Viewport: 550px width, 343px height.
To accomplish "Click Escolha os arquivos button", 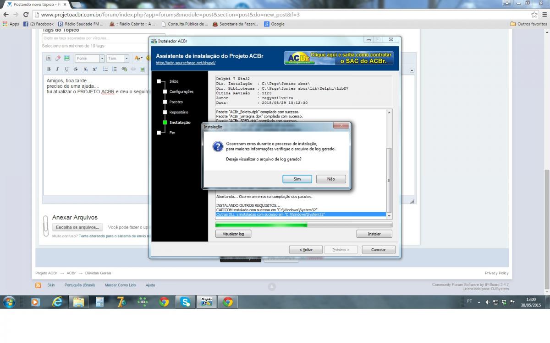I will pyautogui.click(x=77, y=227).
